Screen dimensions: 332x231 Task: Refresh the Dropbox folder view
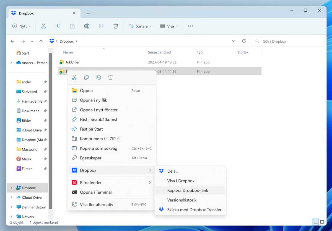point(244,41)
